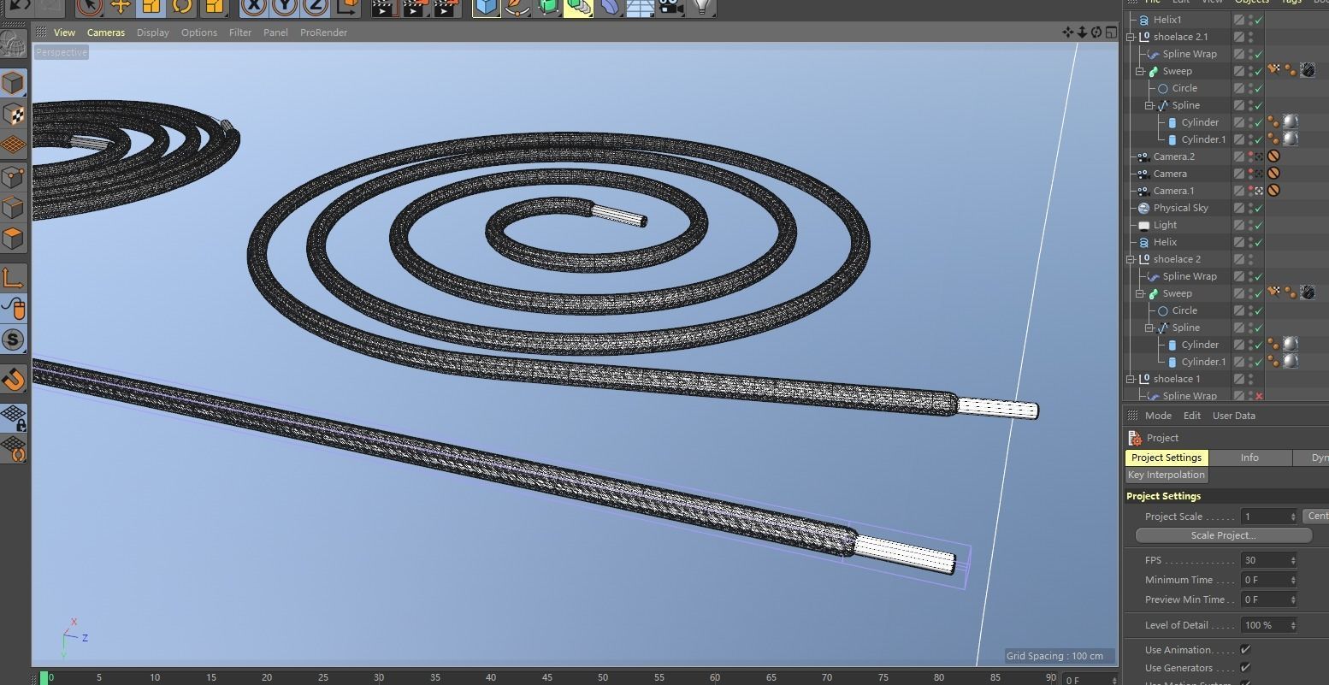
Task: Switch the coordinate system icon
Action: pyautogui.click(x=347, y=7)
